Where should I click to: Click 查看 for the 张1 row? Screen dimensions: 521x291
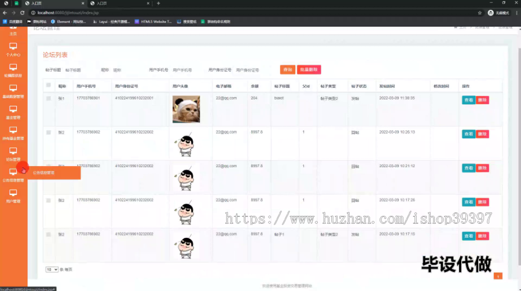[x=468, y=100]
